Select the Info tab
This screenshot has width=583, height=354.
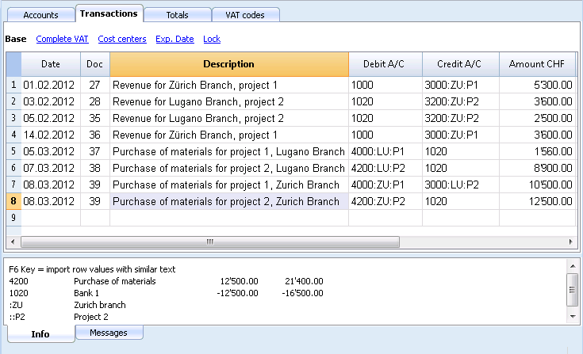coord(40,334)
